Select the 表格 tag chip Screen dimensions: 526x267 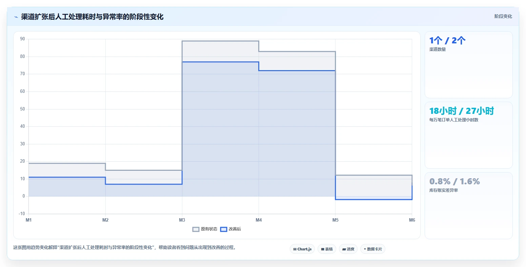point(327,249)
